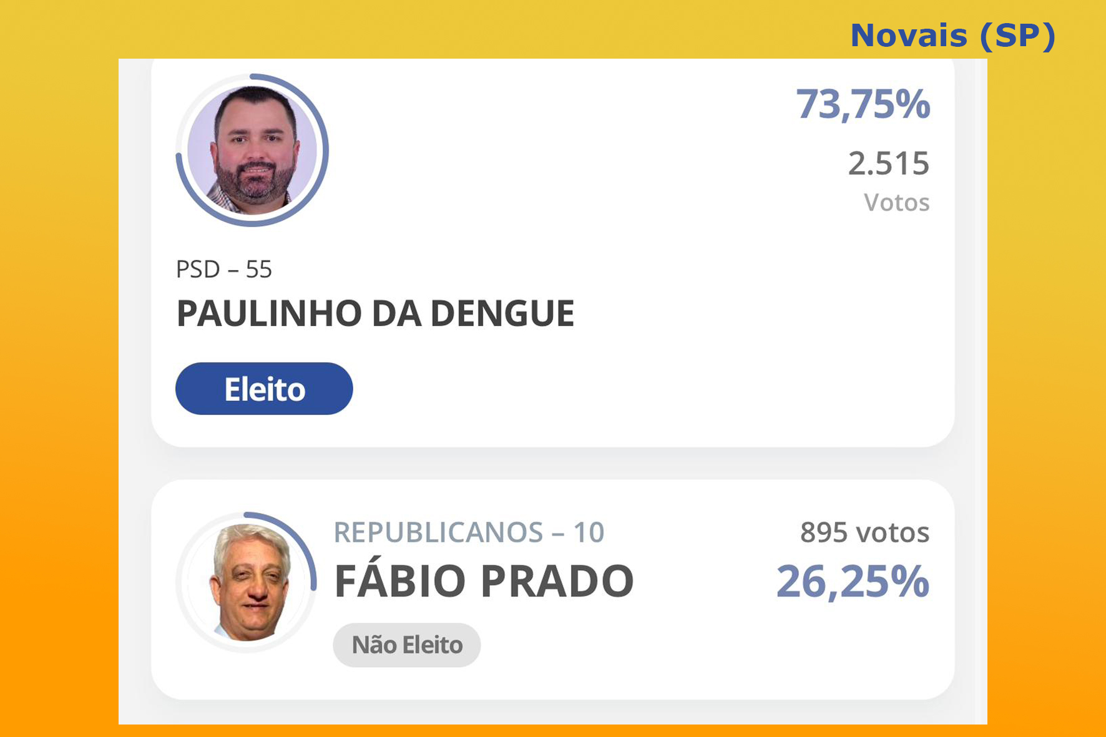Select the blue Eleito badge
The width and height of the screenshot is (1106, 737).
pos(264,389)
